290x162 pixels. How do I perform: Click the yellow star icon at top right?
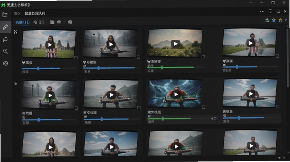pos(281,20)
